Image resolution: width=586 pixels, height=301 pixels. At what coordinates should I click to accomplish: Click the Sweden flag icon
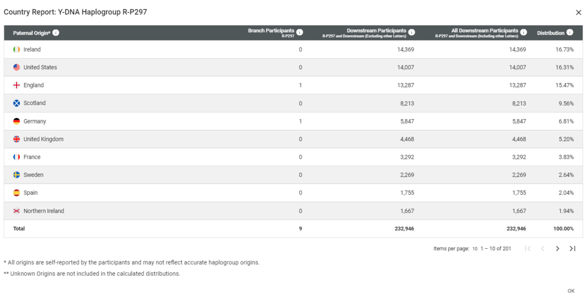pyautogui.click(x=17, y=174)
